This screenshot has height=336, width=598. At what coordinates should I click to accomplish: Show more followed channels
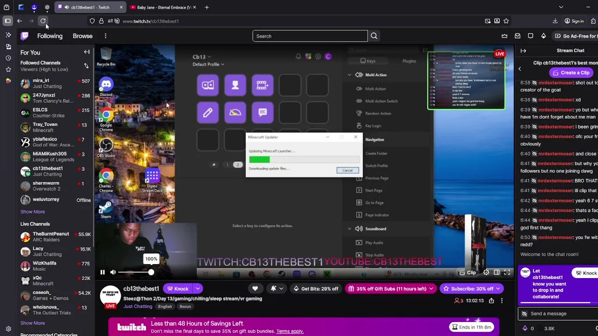[32, 212]
